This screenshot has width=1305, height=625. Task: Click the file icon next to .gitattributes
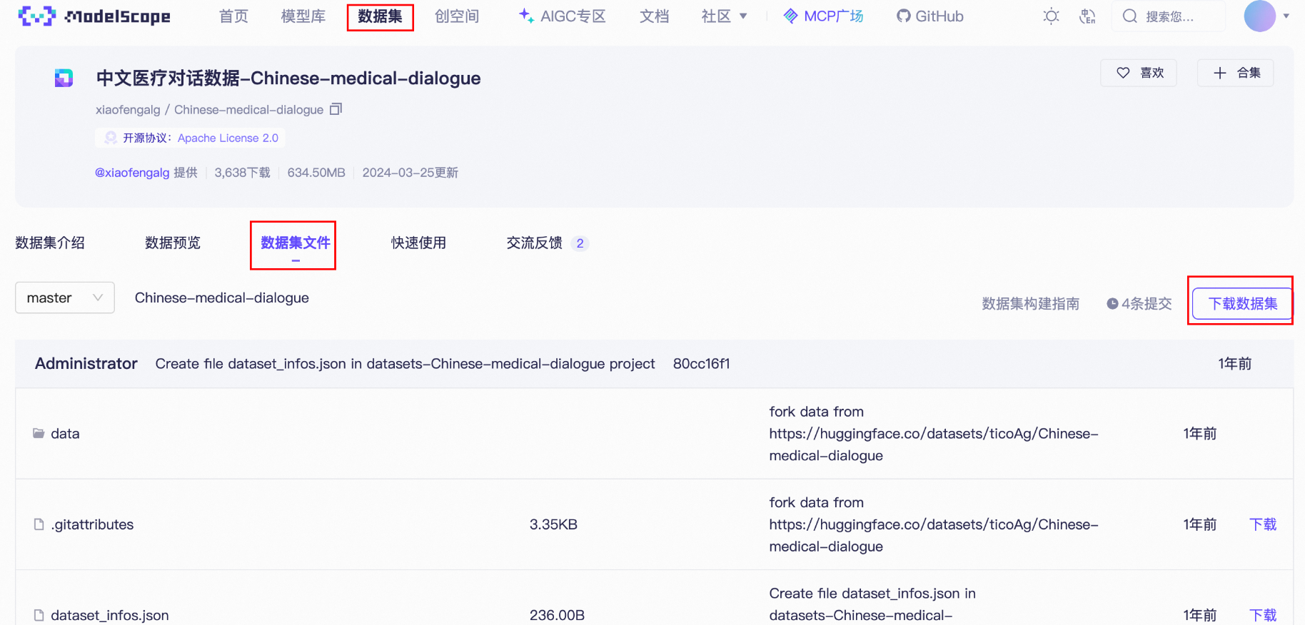tap(39, 524)
